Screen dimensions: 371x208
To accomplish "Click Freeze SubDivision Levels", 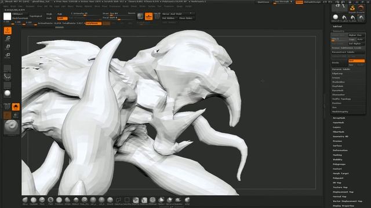I will coord(348,48).
